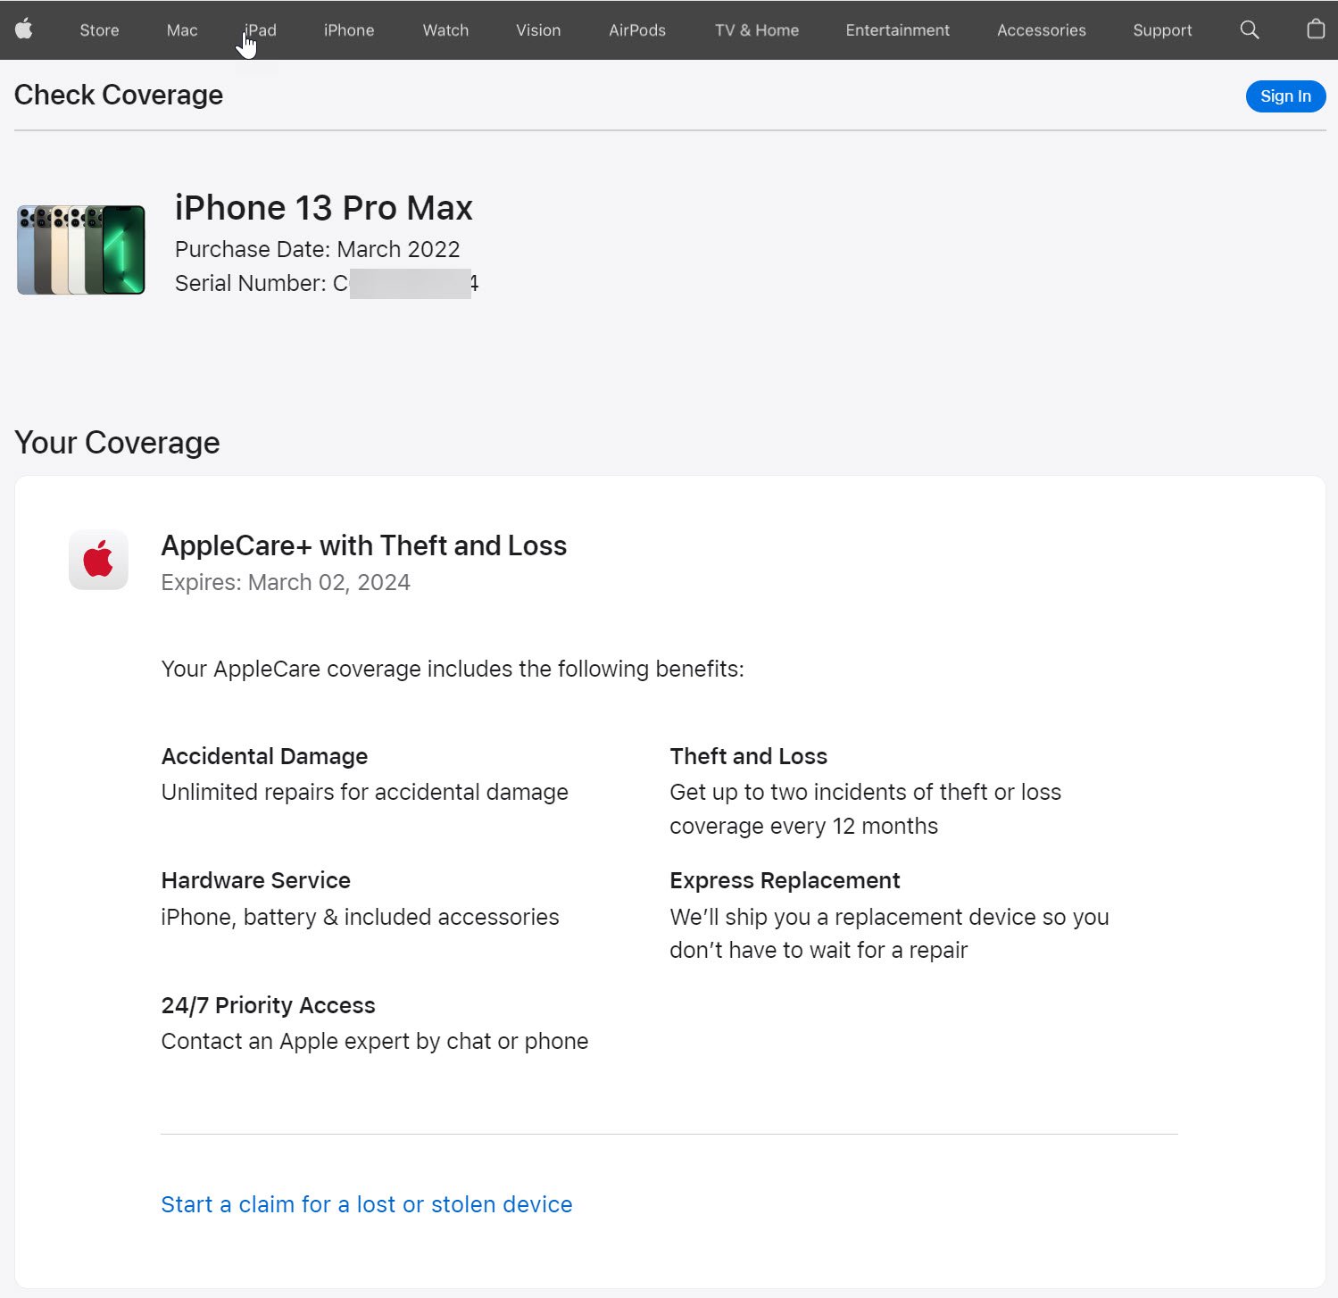The image size is (1338, 1298).
Task: Open the Store menu
Action: coord(99,30)
